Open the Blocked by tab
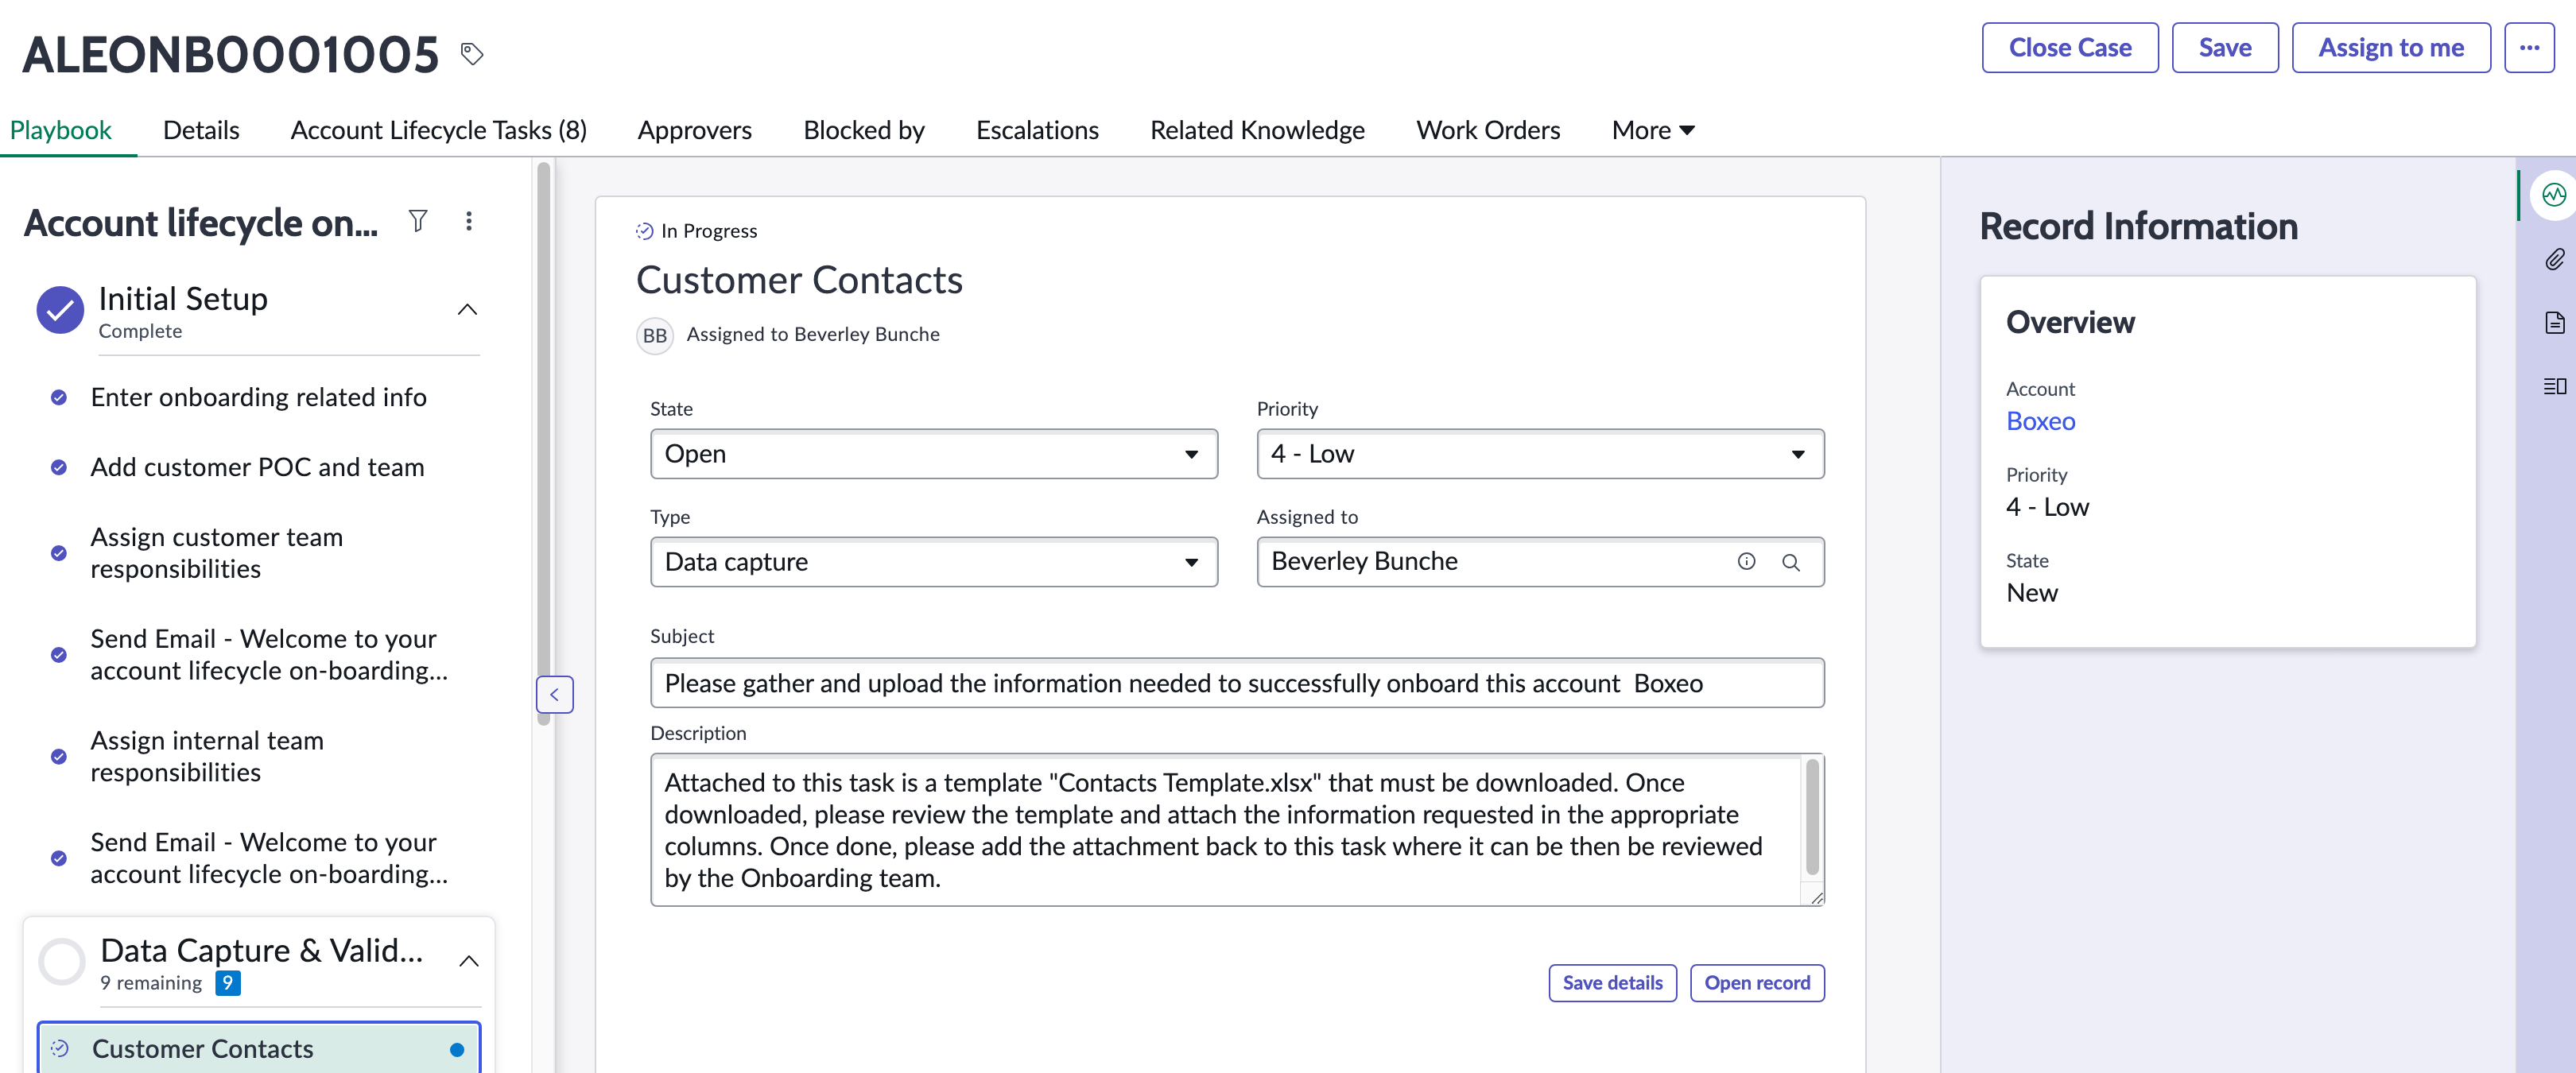Screen dimensions: 2576x1073 click(x=864, y=130)
